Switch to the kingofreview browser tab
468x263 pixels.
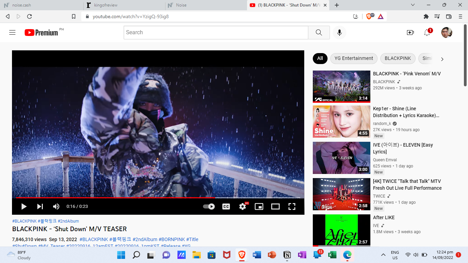[x=124, y=5]
